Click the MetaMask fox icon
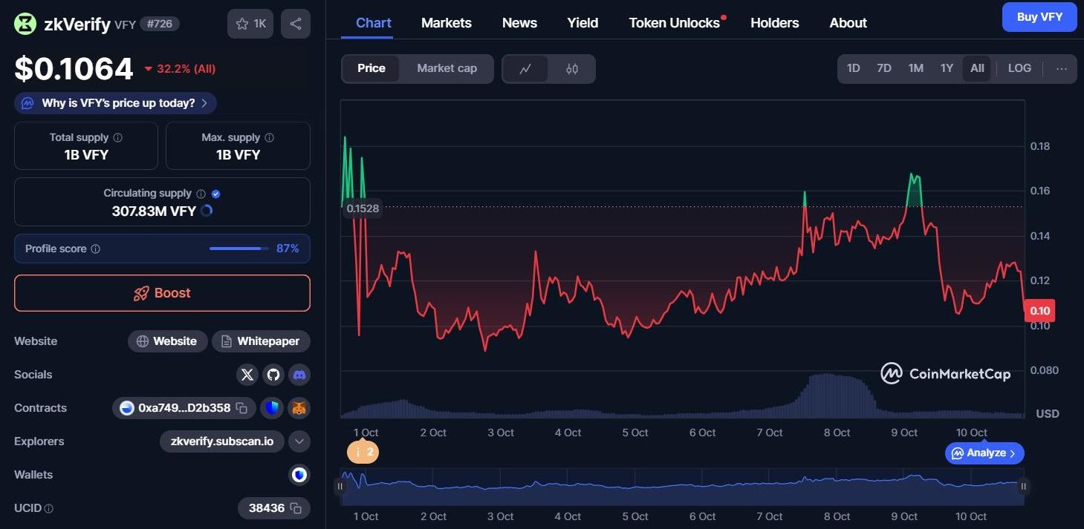Viewport: 1084px width, 529px height. coord(299,408)
